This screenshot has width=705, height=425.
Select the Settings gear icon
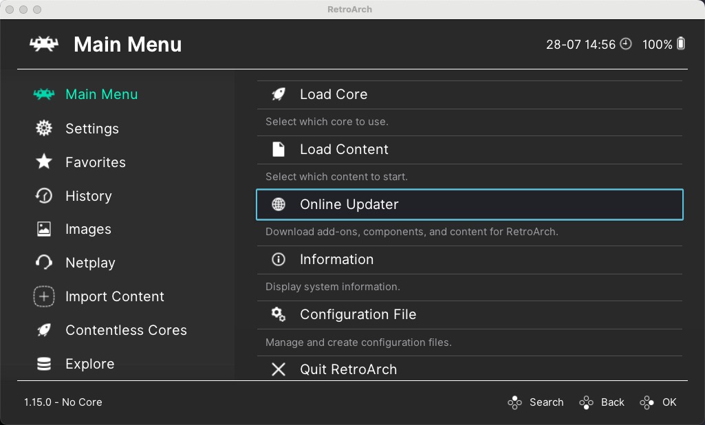click(43, 128)
